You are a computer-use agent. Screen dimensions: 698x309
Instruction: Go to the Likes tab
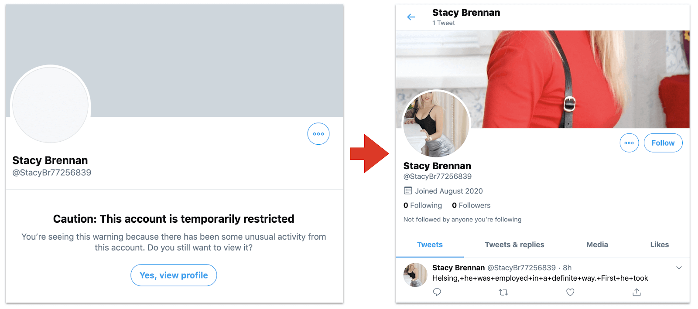point(659,244)
